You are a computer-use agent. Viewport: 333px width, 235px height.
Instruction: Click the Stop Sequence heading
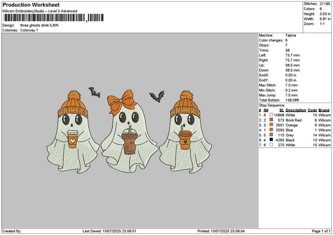(x=272, y=105)
